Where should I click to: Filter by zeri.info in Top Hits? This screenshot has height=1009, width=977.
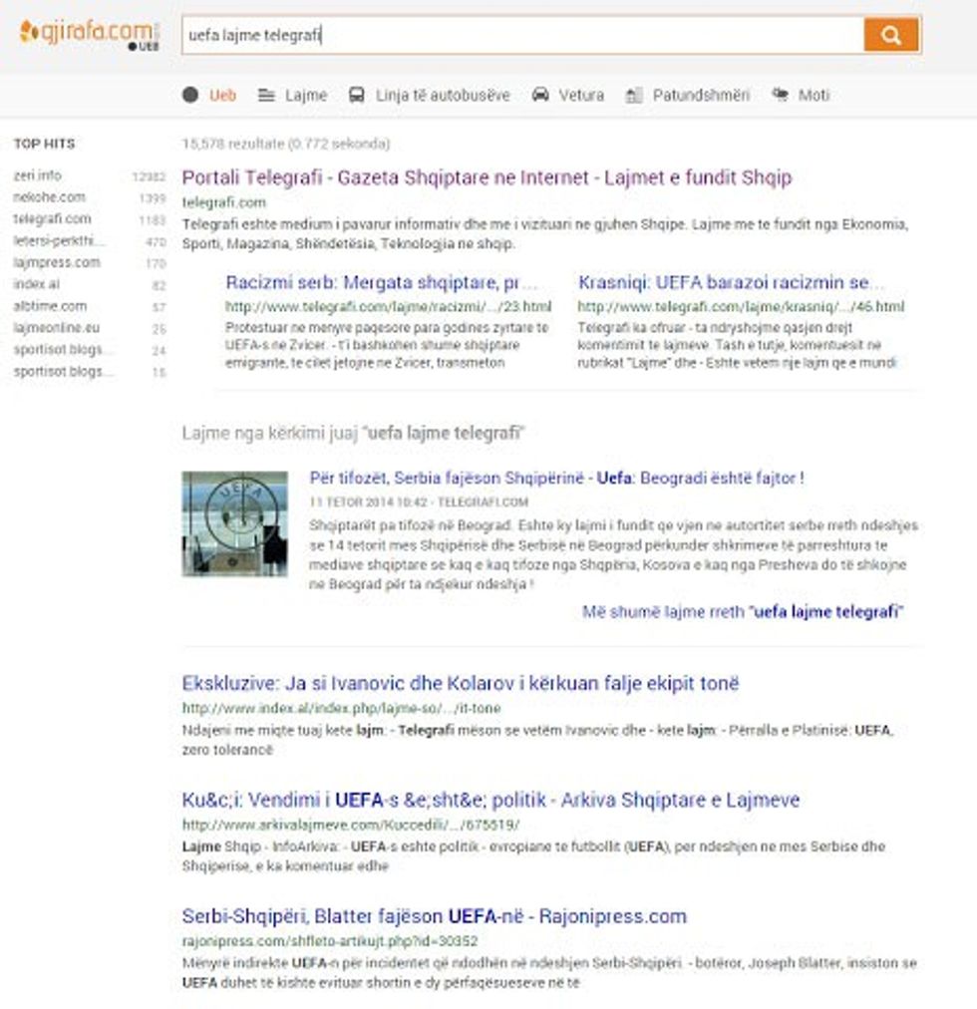38,175
